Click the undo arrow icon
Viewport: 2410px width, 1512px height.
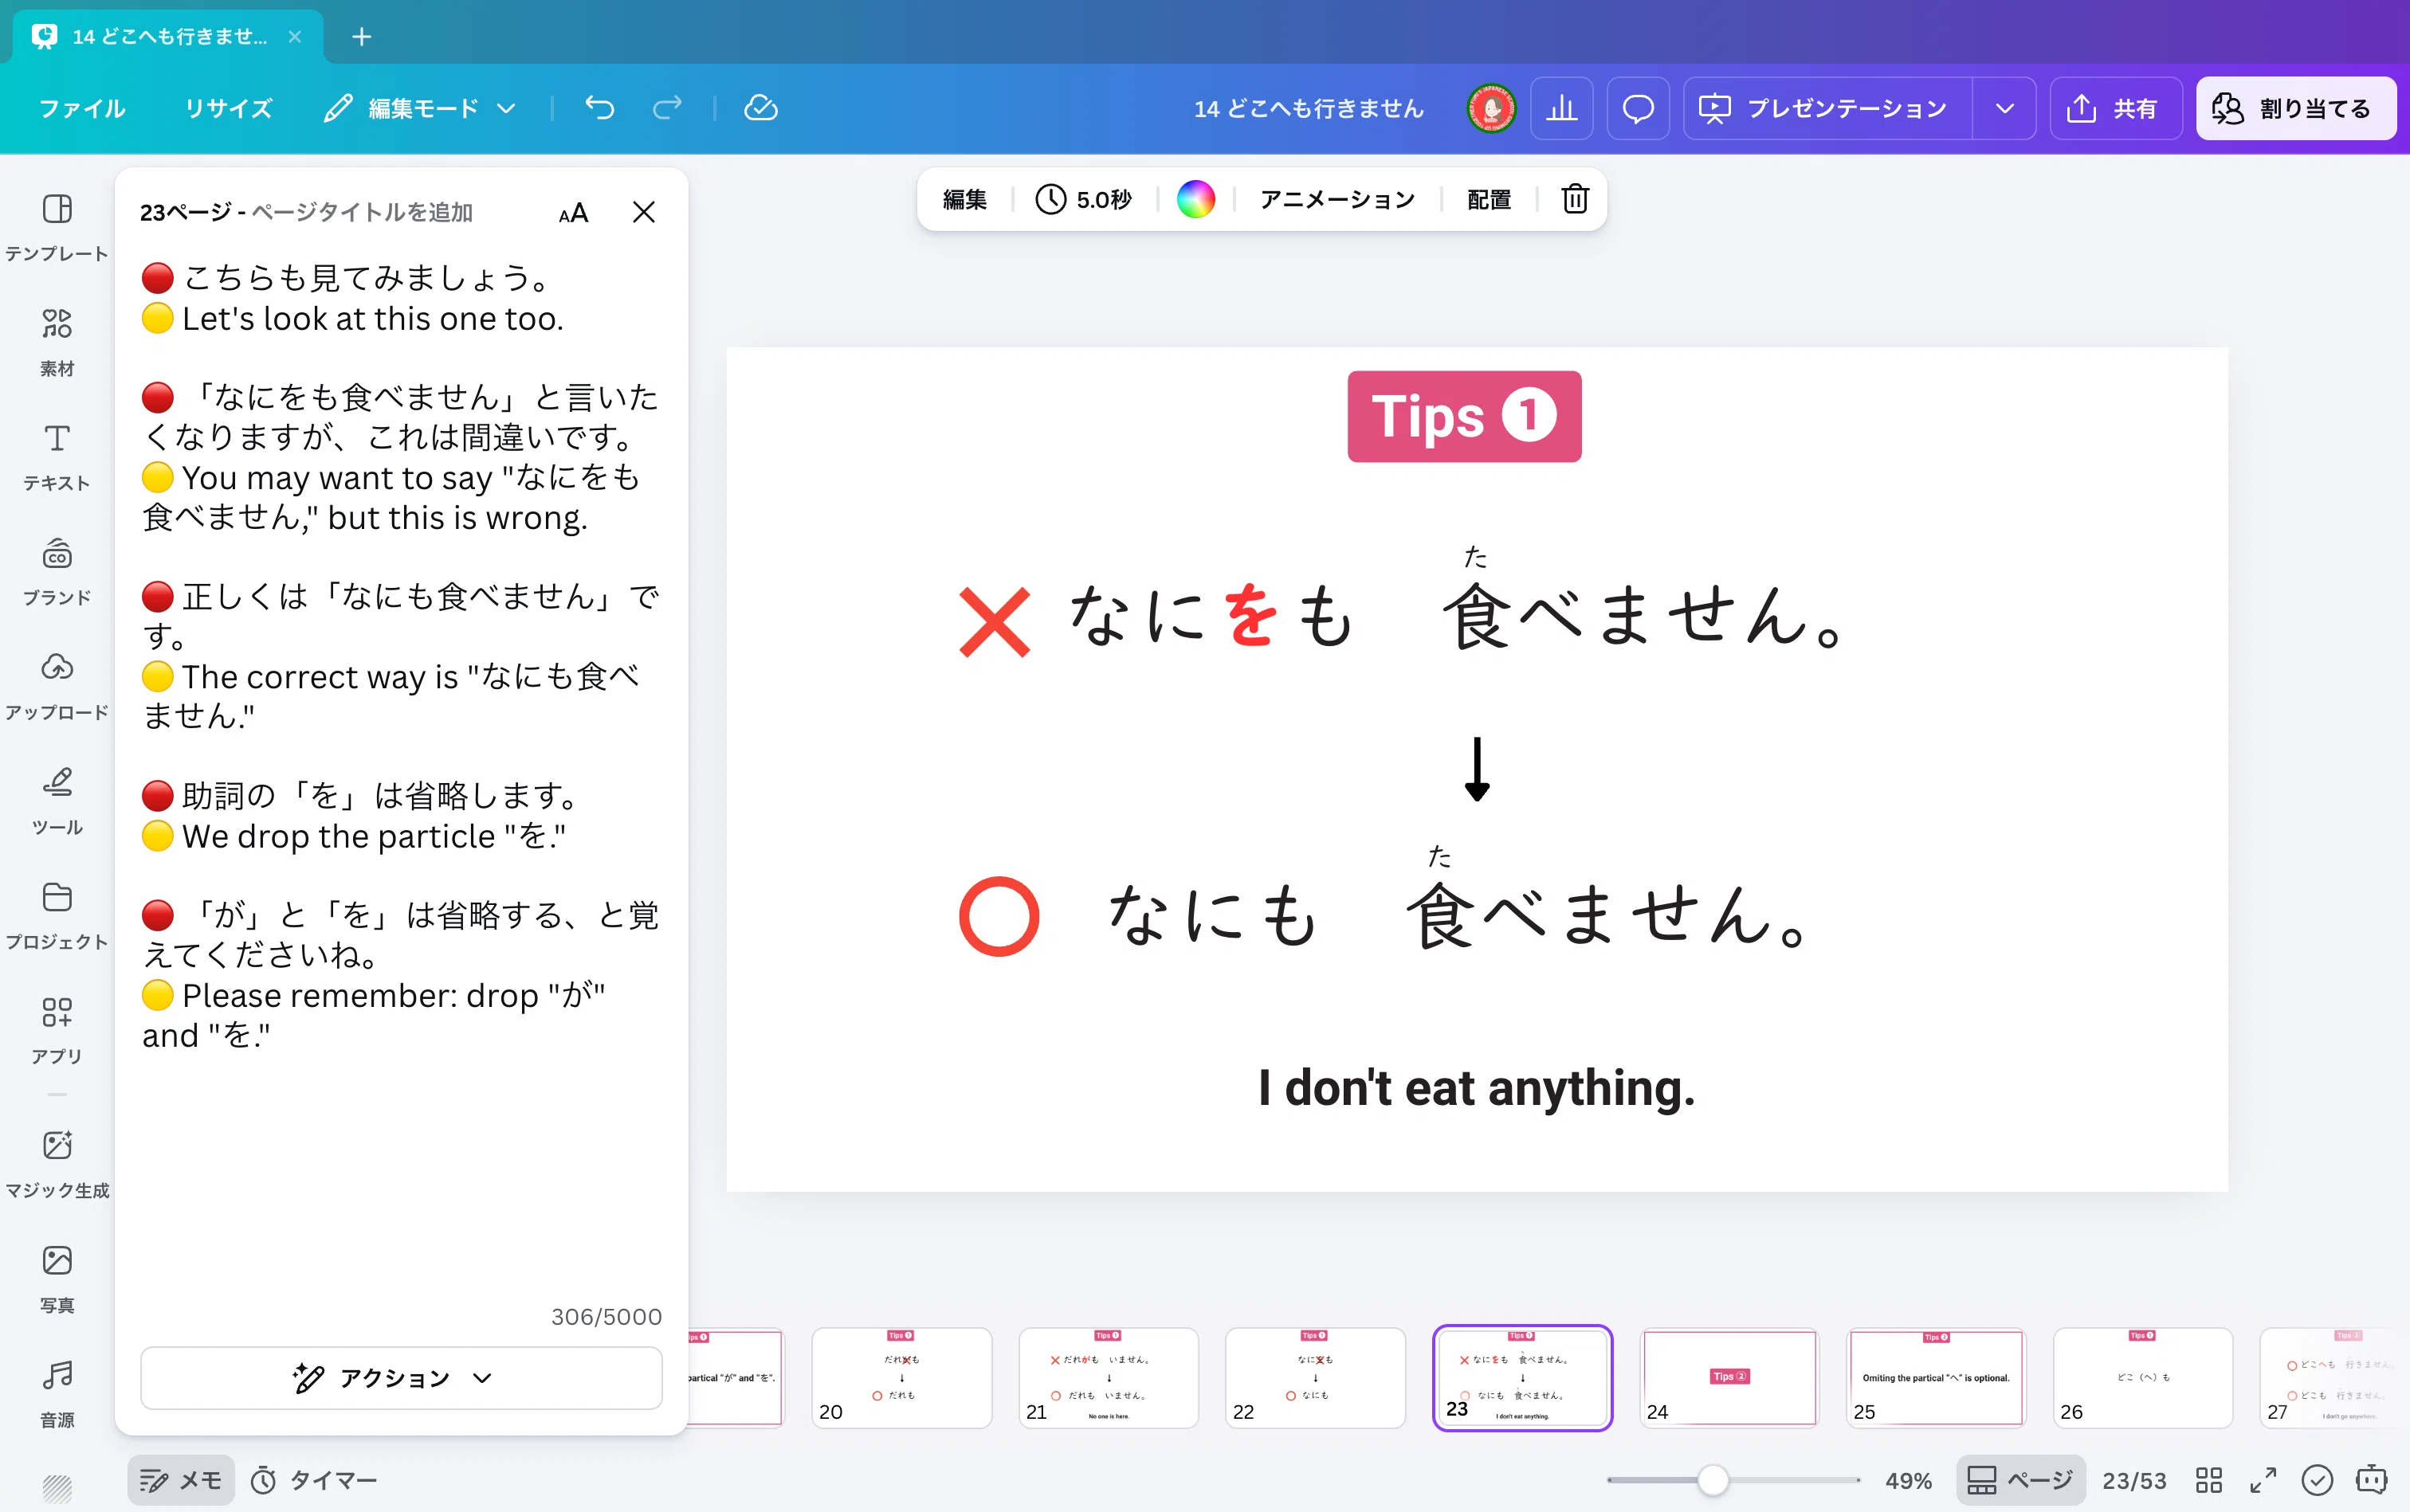pyautogui.click(x=599, y=108)
